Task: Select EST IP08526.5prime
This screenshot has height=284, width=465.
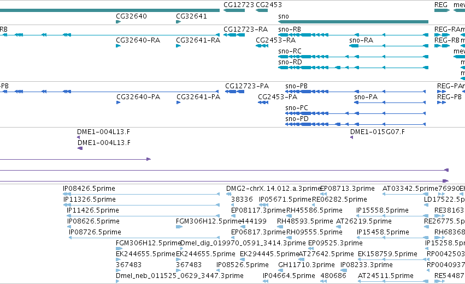Action: pos(243,265)
